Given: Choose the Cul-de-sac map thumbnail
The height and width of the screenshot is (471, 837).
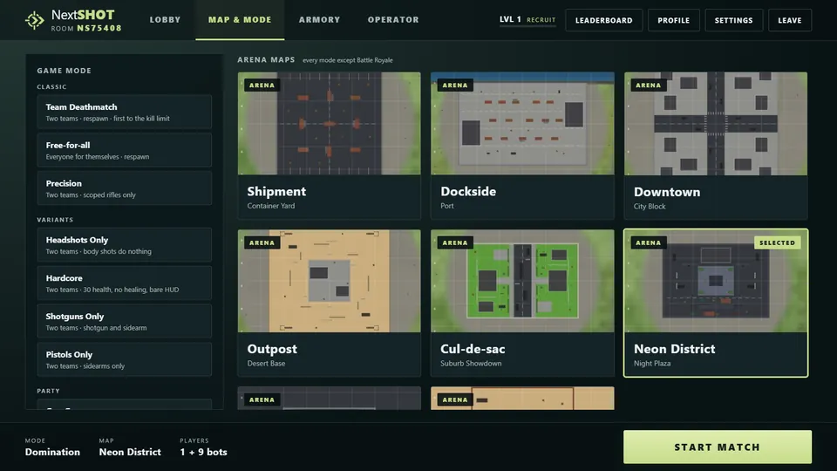Looking at the screenshot, I should [522, 281].
